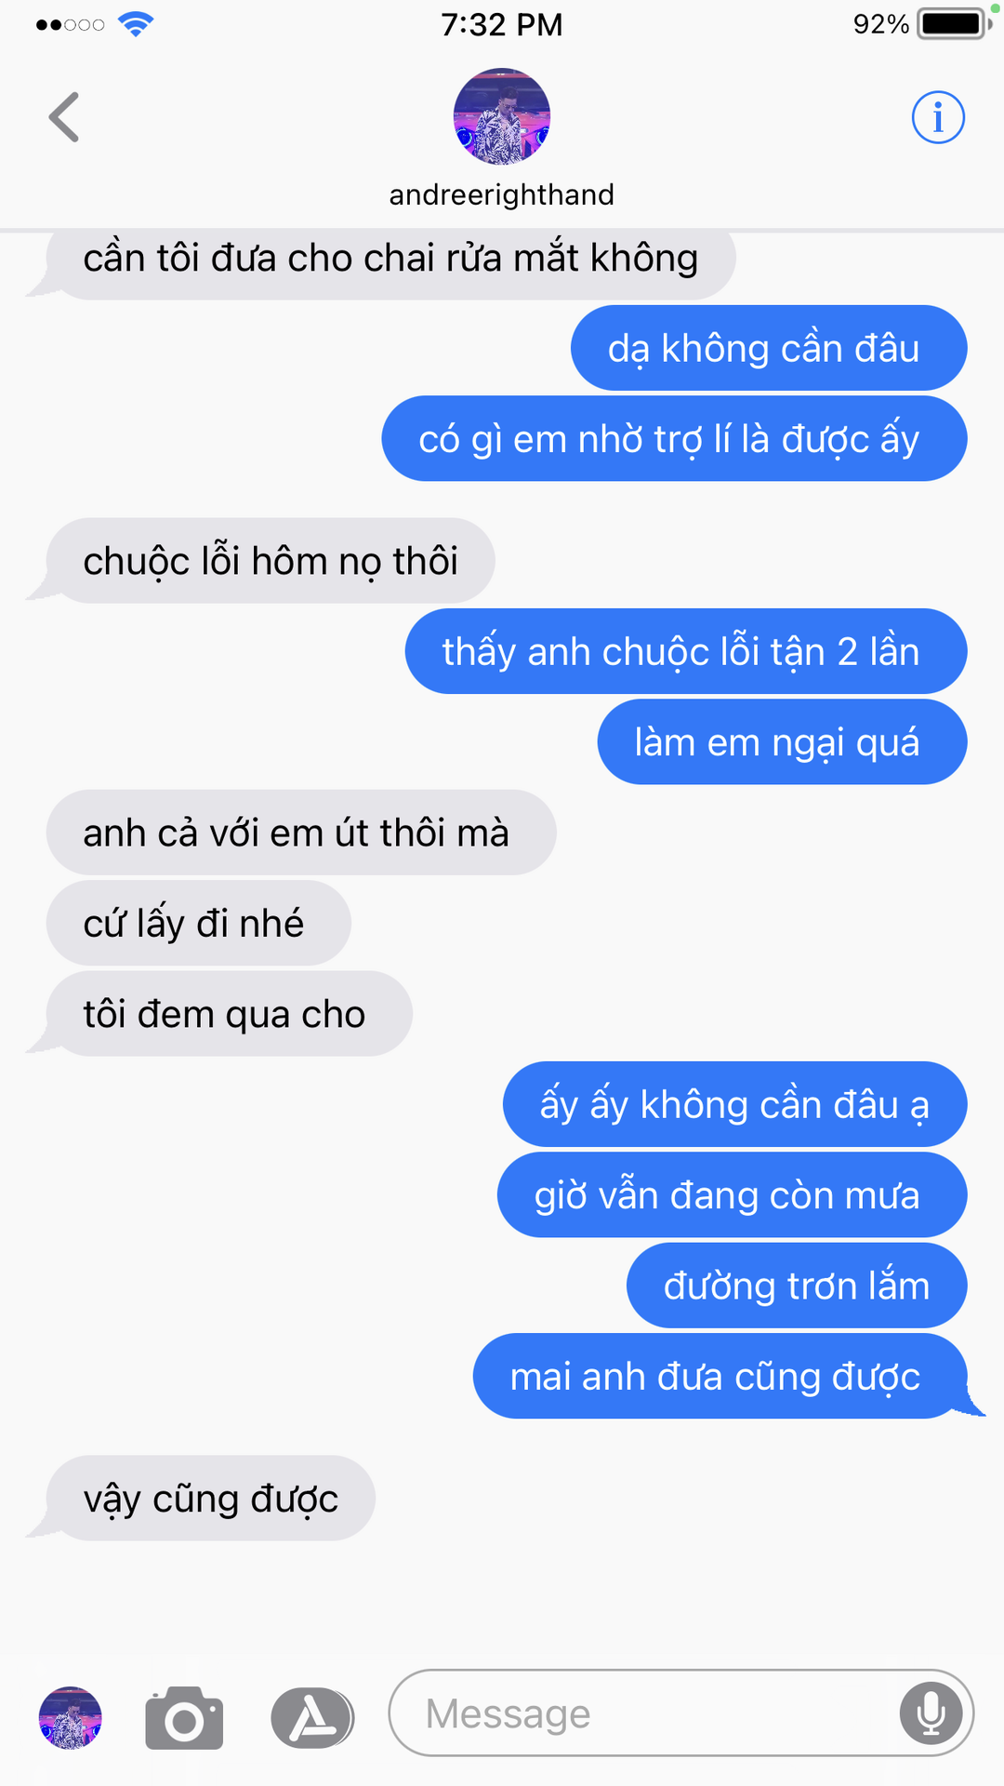Tap the back chevron arrow

[64, 117]
